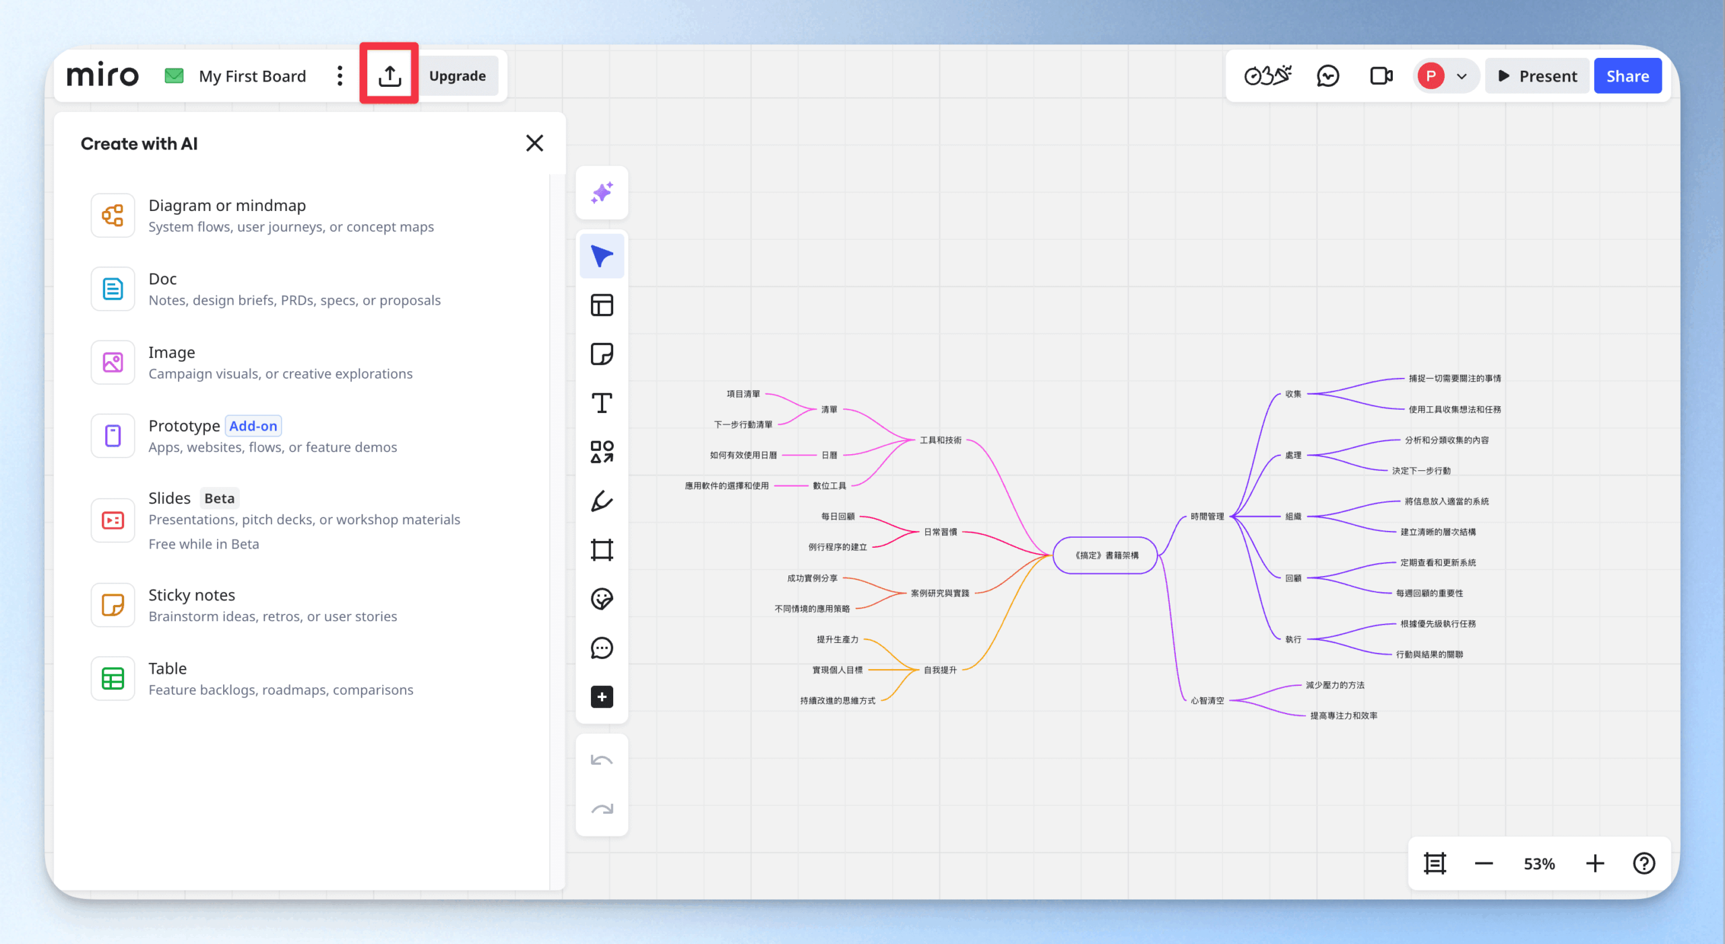Open the 53% zoom level menu

pos(1539,864)
